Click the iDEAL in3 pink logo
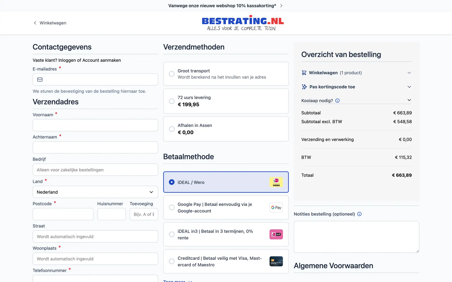 [x=276, y=234]
